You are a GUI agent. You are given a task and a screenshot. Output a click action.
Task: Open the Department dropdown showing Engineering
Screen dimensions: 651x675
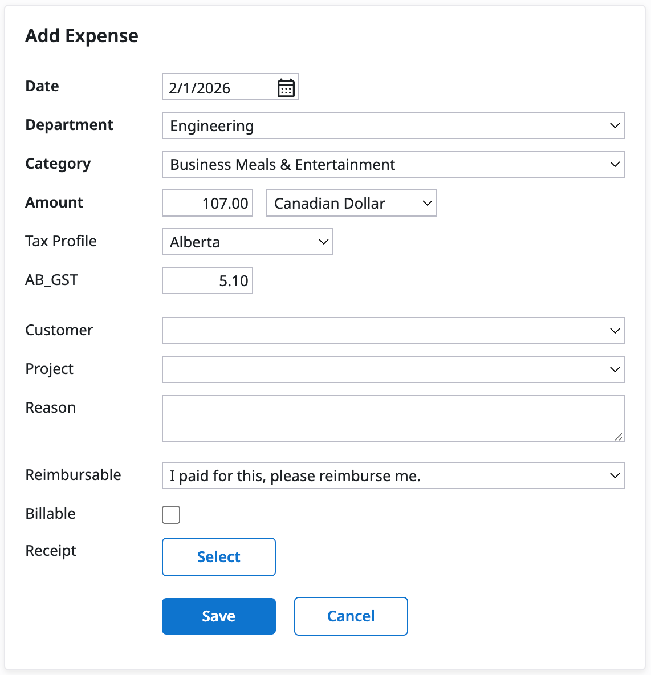(x=393, y=126)
